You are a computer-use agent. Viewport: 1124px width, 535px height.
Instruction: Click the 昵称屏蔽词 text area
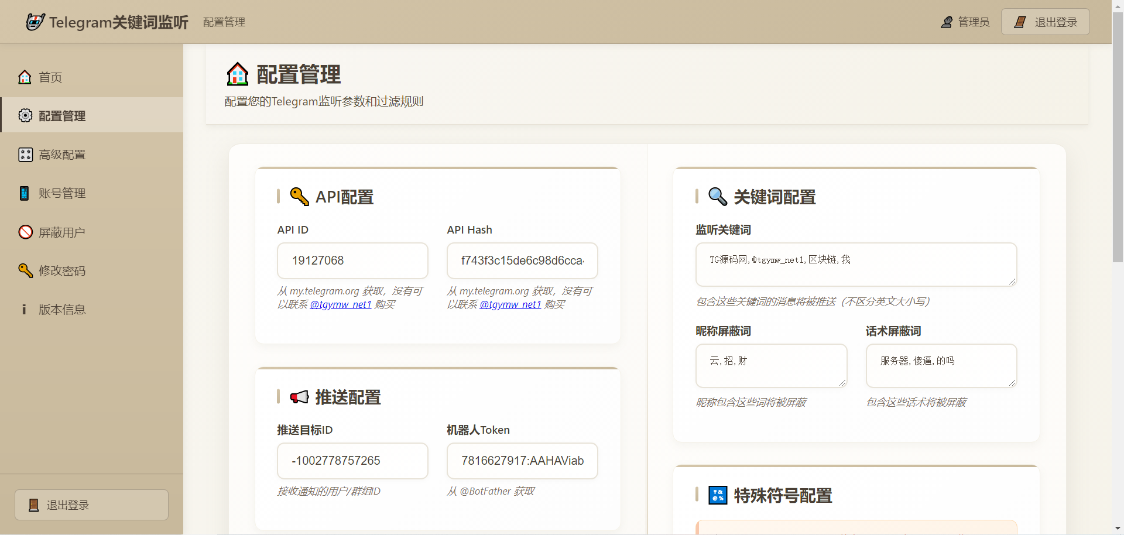771,365
